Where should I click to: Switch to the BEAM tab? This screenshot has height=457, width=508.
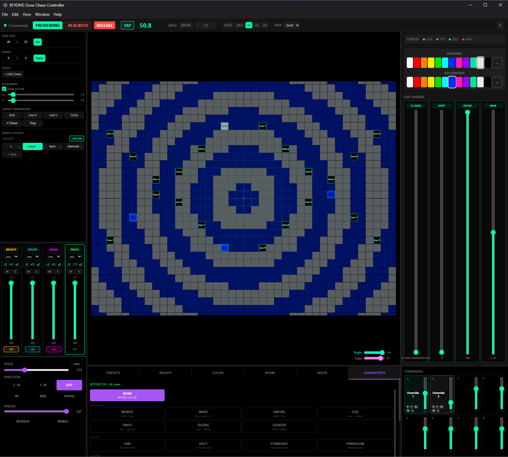(270, 373)
